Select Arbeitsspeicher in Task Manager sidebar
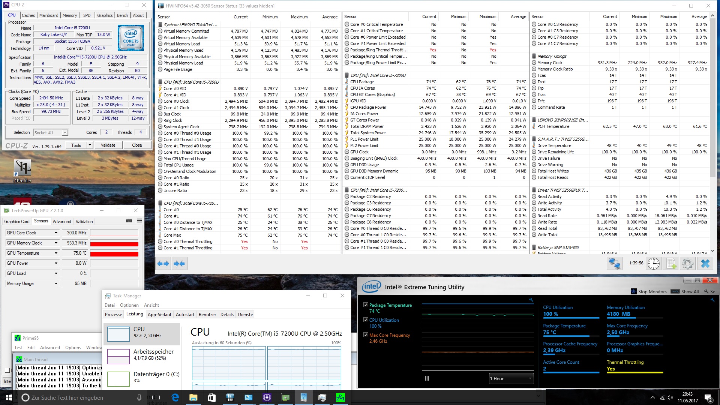The image size is (720, 405). pos(142,356)
